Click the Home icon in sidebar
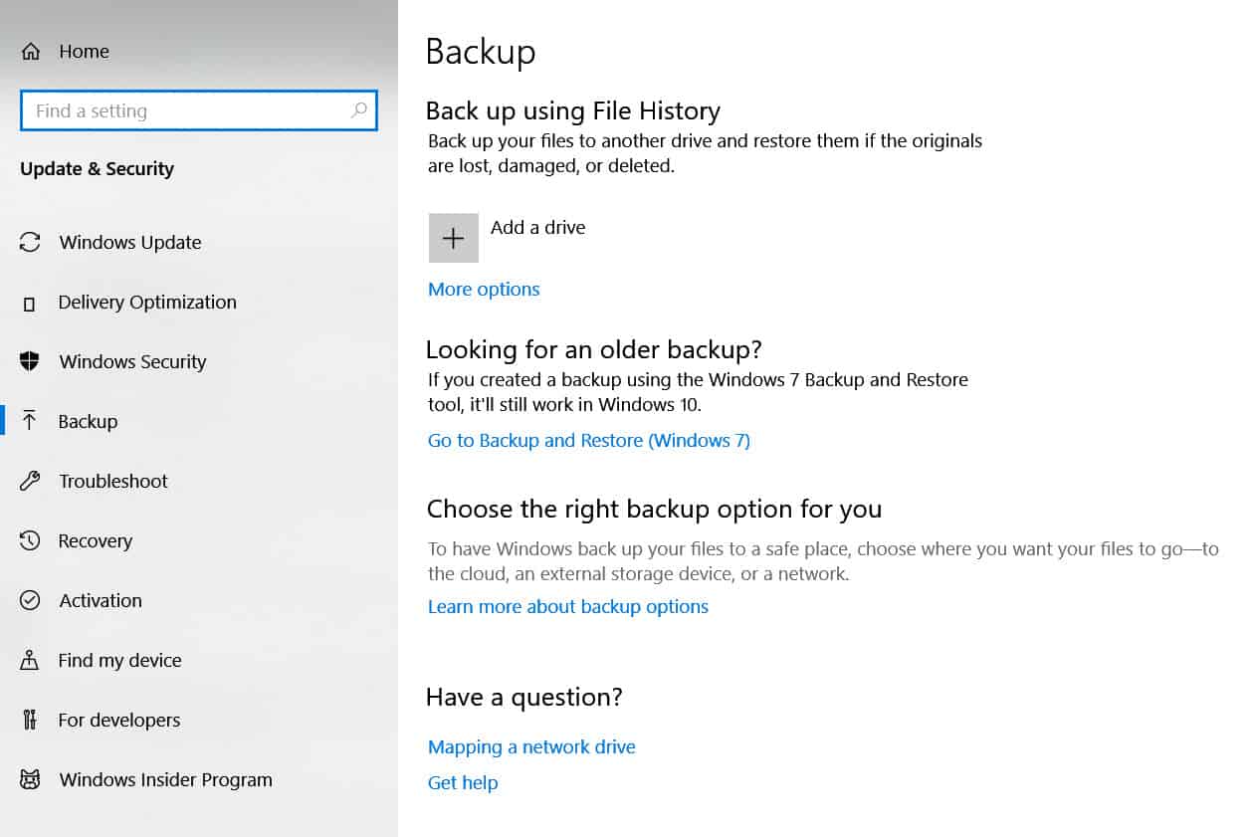This screenshot has width=1253, height=837. pos(32,52)
